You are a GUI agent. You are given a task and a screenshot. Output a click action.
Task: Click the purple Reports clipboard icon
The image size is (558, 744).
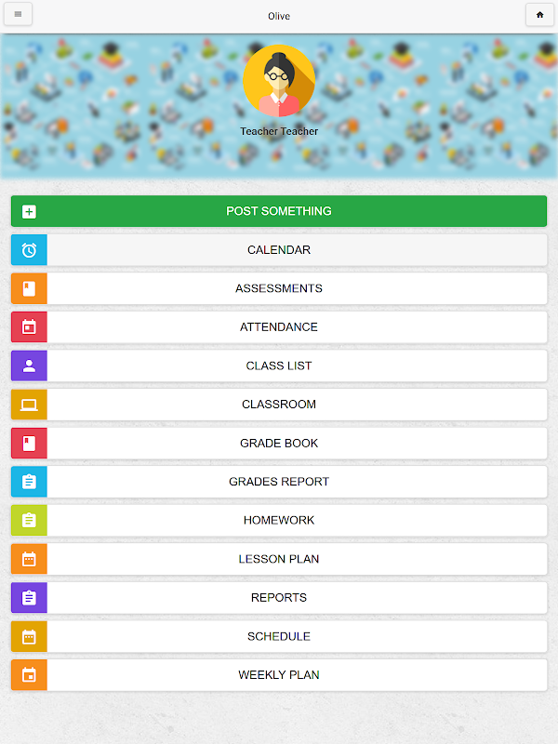coord(29,598)
